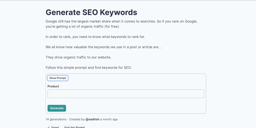Click the Show Prompt button
The image size is (256, 128).
coord(58,78)
